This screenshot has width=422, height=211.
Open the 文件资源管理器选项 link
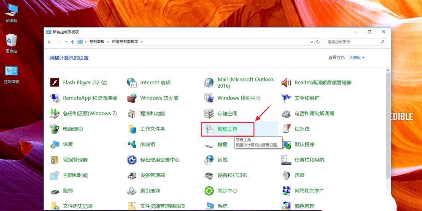click(x=162, y=206)
